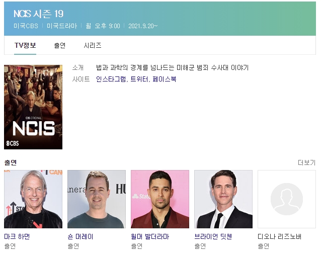Screen dimensions: 321x258
Task: Click the 미국드라마 genre label in header
Action: pyautogui.click(x=62, y=26)
